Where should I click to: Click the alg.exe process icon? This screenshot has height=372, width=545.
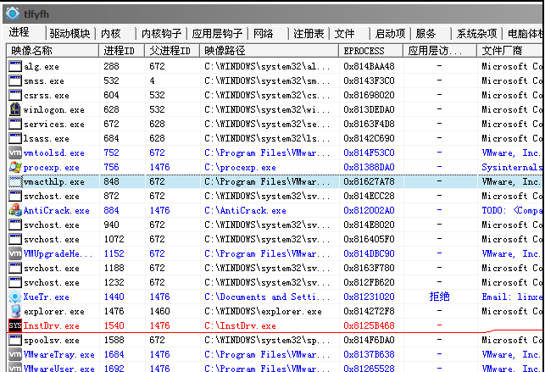[x=15, y=66]
